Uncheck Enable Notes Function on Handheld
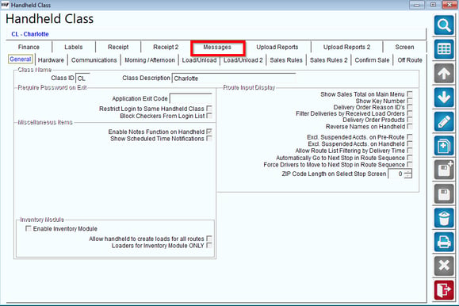 coord(209,132)
